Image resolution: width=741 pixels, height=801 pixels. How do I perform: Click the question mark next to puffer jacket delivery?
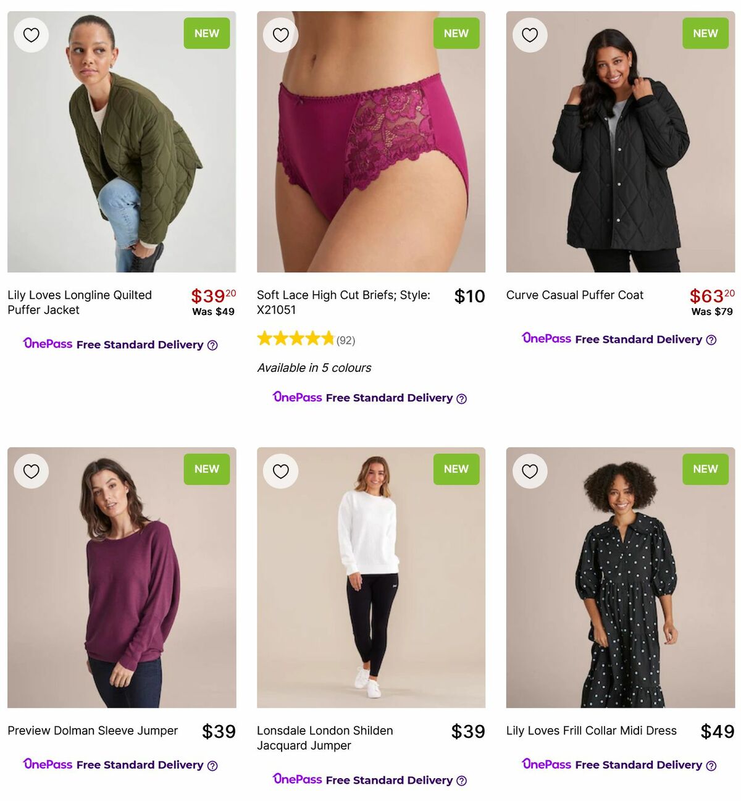[x=212, y=345]
